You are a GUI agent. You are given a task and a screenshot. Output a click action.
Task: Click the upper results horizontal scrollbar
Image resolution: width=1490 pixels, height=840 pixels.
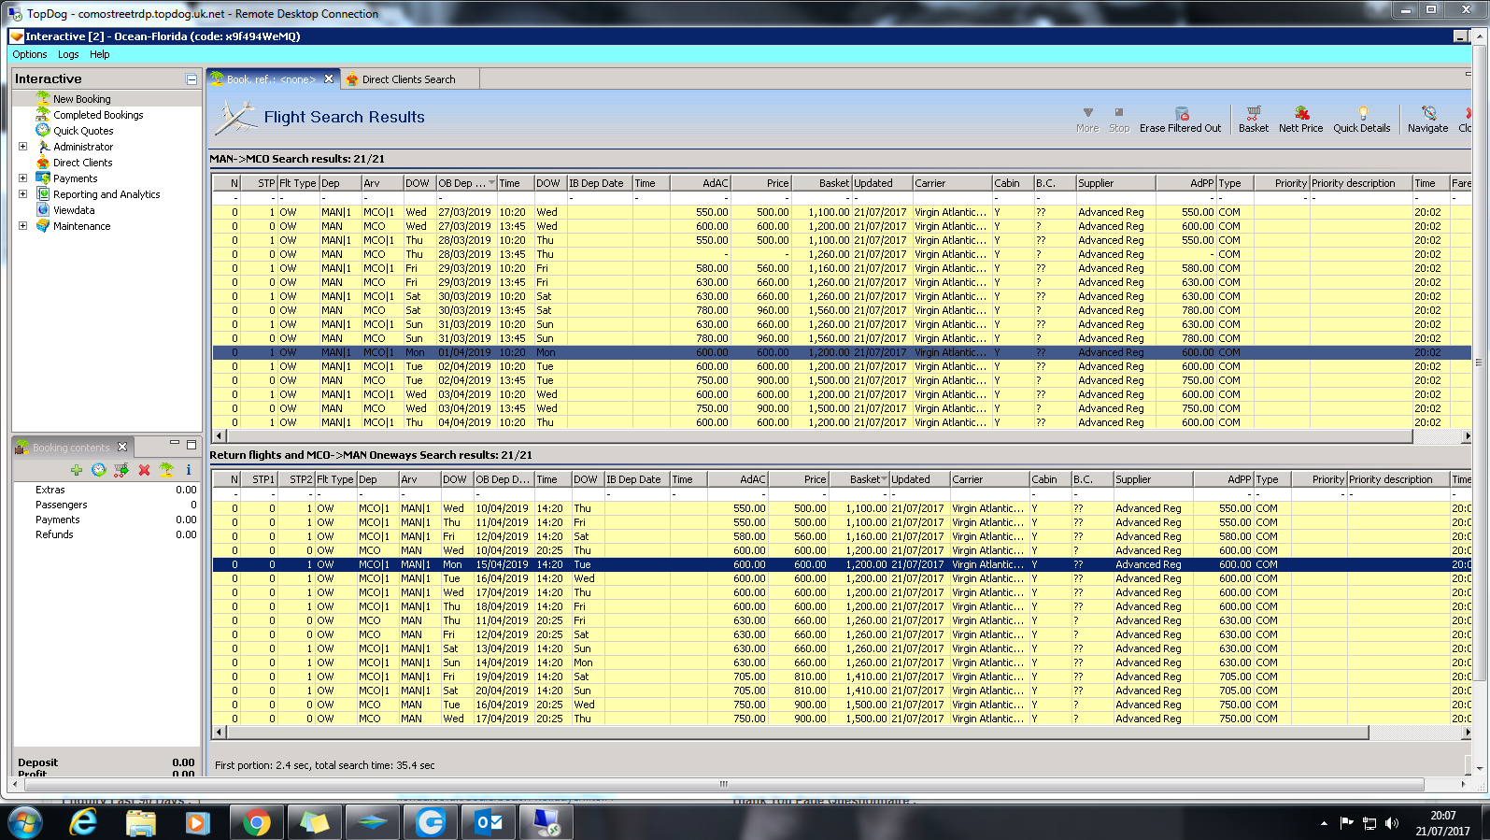point(813,436)
